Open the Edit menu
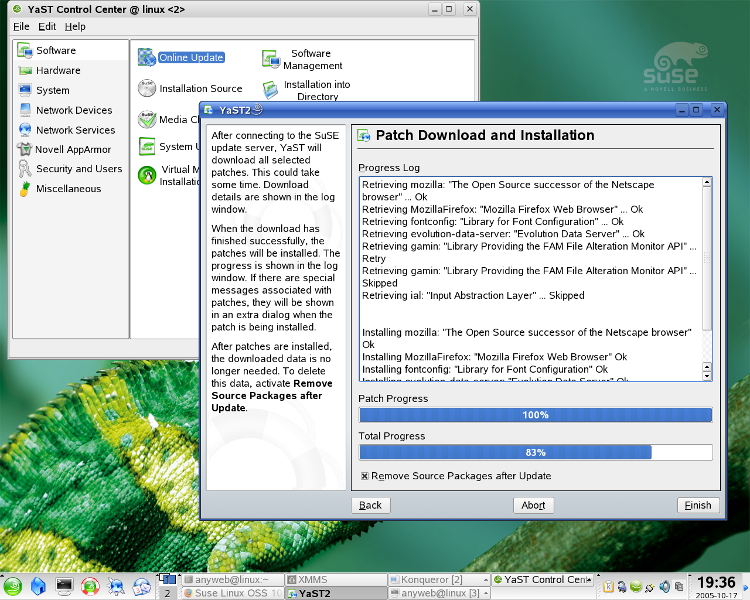The height and width of the screenshot is (600, 750). tap(47, 26)
